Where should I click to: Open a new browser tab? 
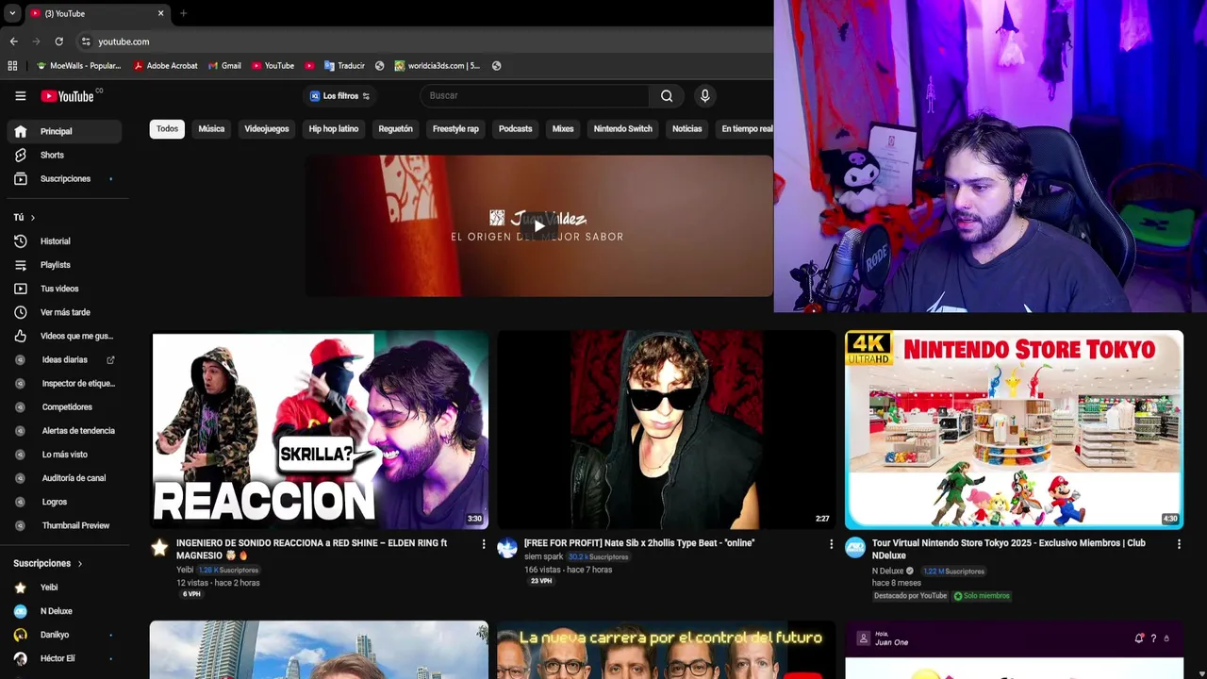[x=183, y=13]
